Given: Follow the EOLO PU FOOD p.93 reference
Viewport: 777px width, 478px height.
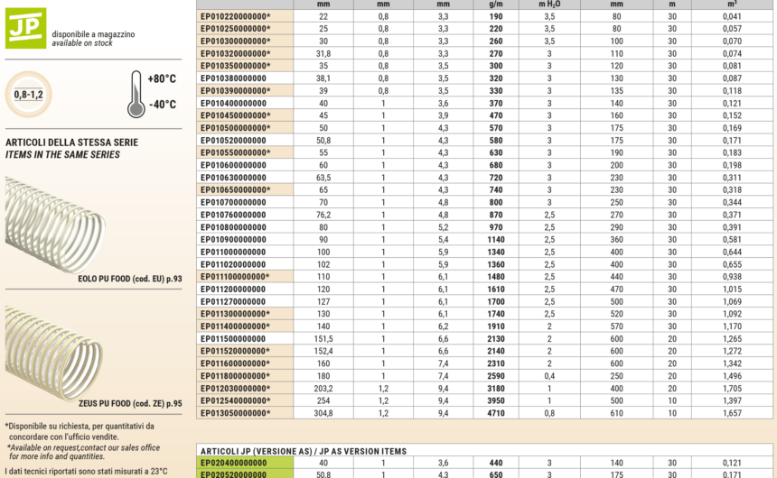Looking at the screenshot, I should [130, 280].
